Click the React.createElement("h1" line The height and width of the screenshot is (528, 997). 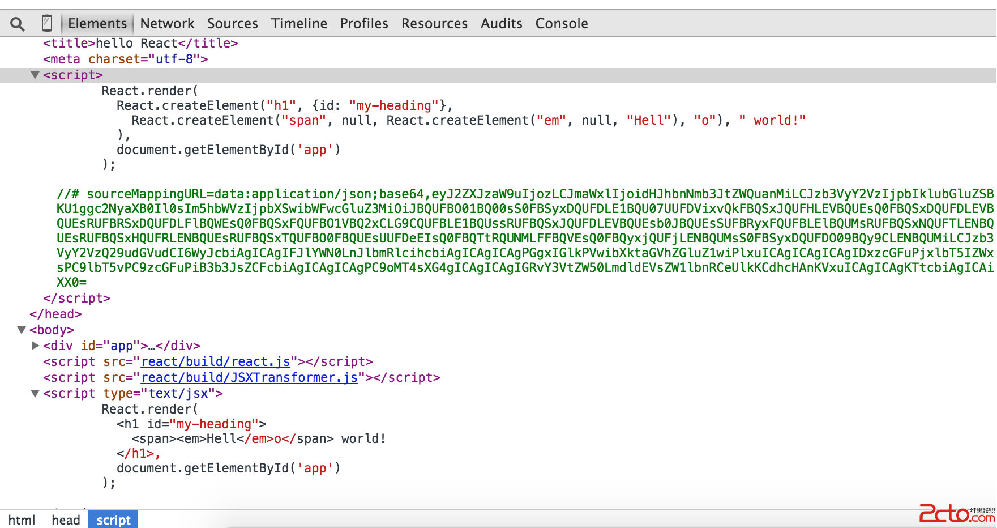click(x=285, y=106)
